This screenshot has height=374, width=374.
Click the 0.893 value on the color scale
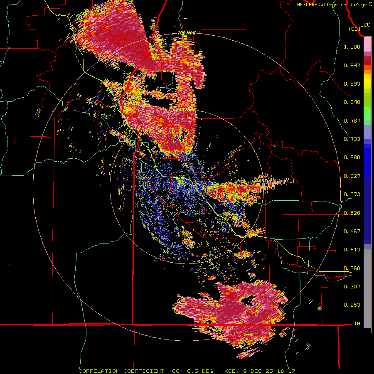tap(352, 84)
